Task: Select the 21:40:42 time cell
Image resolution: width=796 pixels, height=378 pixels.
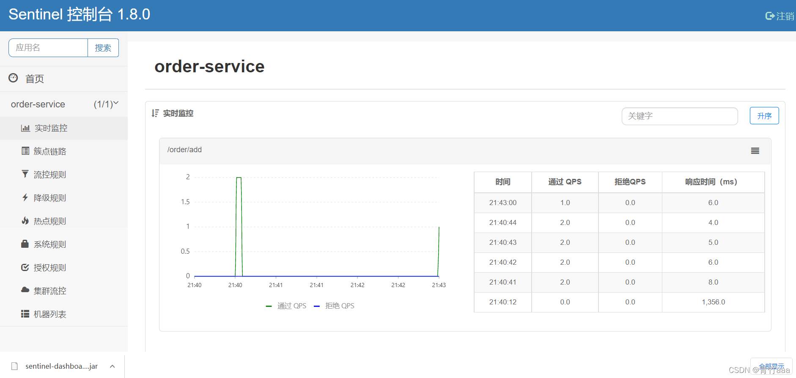Action: [503, 262]
